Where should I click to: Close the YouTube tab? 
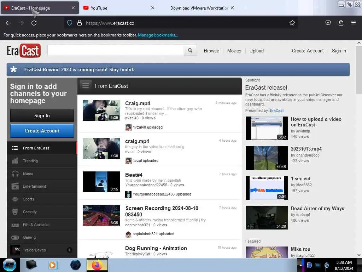pos(153,8)
